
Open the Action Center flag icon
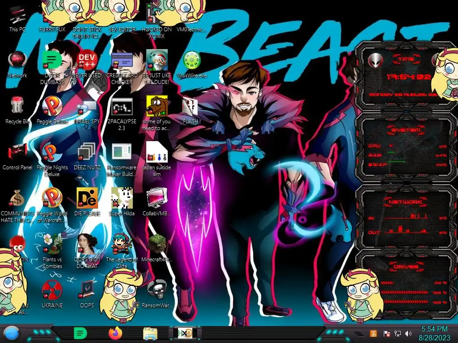tap(386, 333)
